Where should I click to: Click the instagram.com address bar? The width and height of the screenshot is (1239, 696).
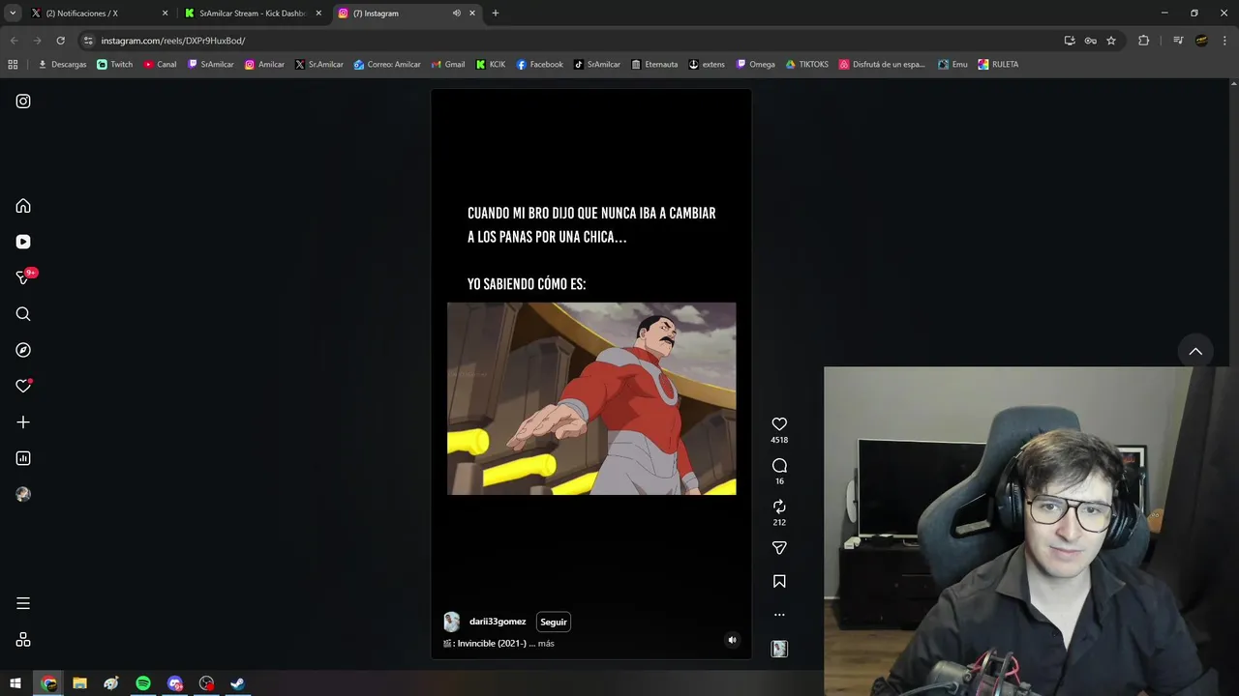coord(571,41)
